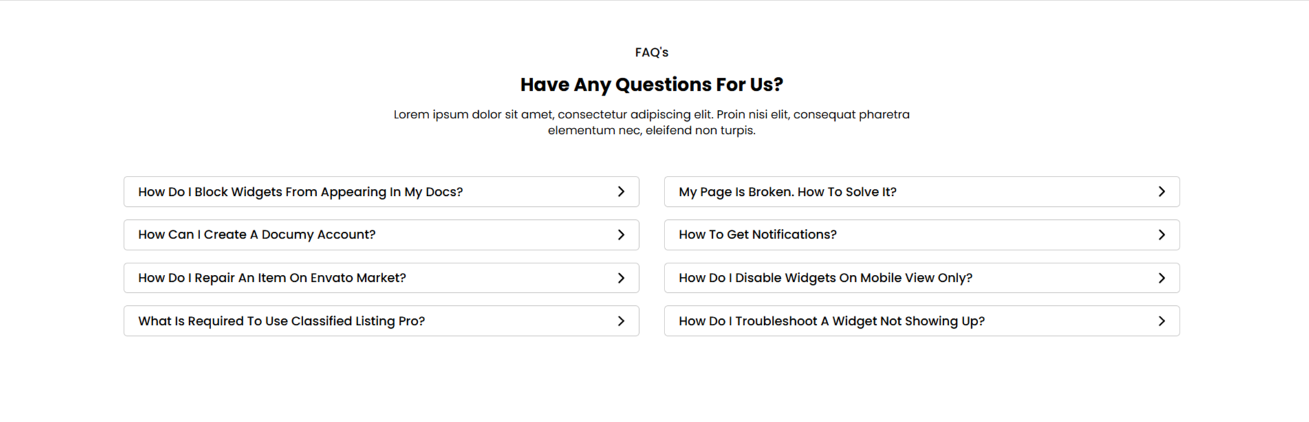
Task: Click chevron arrow beside 'Block Widgets' question
Action: click(x=621, y=192)
